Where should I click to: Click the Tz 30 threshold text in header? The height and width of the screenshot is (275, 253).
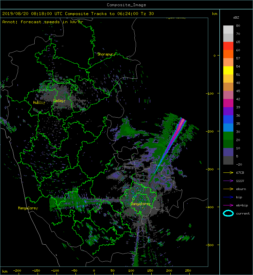point(147,14)
